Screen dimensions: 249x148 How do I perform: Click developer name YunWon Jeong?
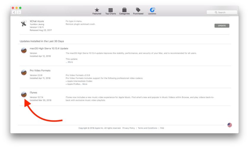coord(37,24)
